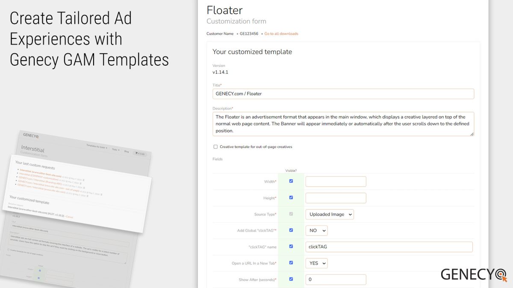Open 'Blog' in the Interstitial preview navigation
The image size is (513, 288).
[x=127, y=151]
